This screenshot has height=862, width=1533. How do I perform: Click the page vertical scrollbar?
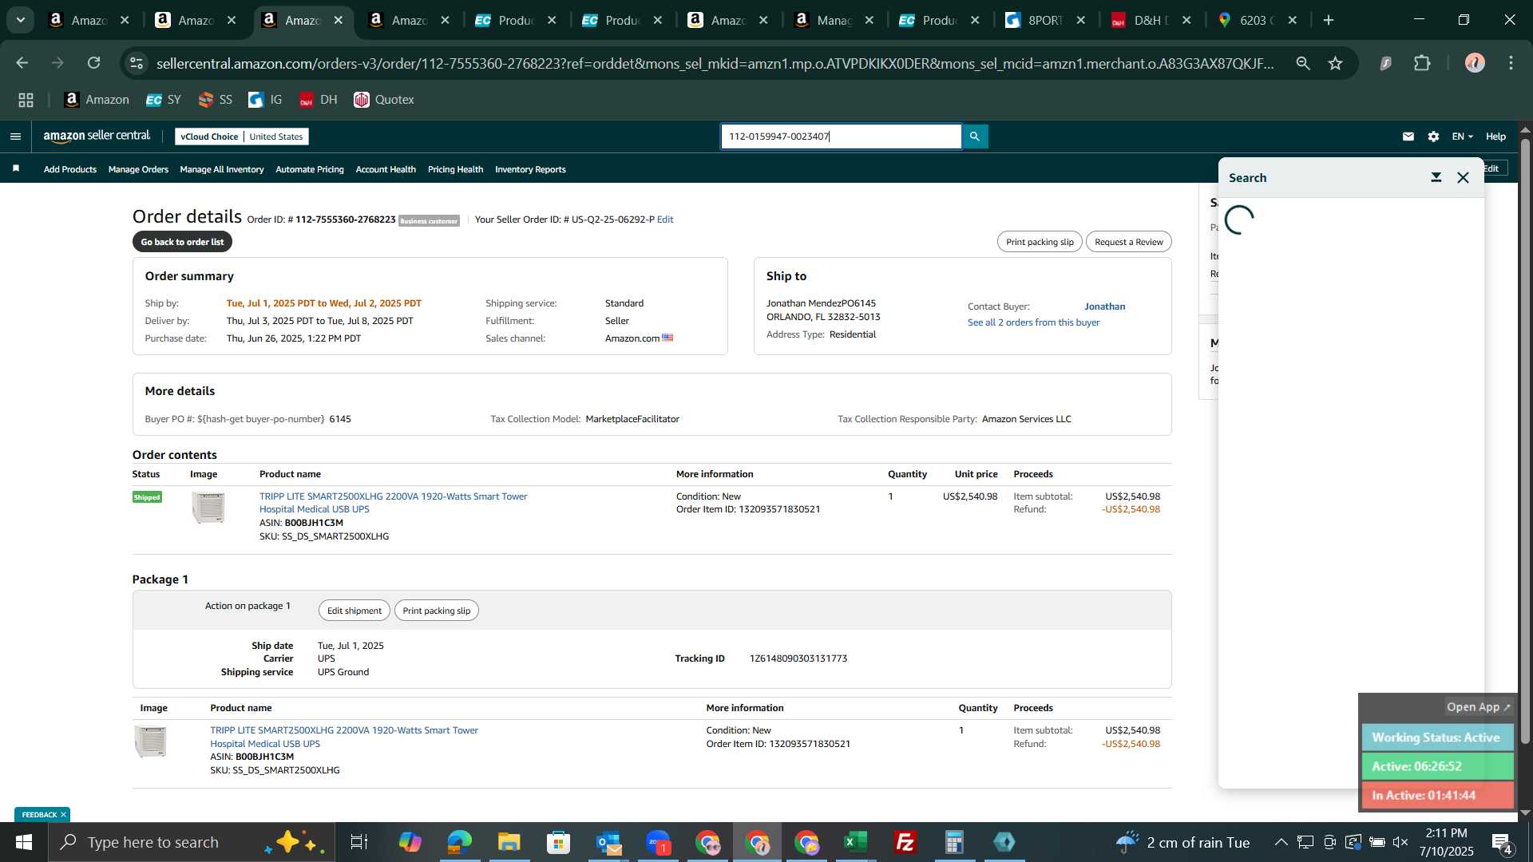click(1525, 443)
